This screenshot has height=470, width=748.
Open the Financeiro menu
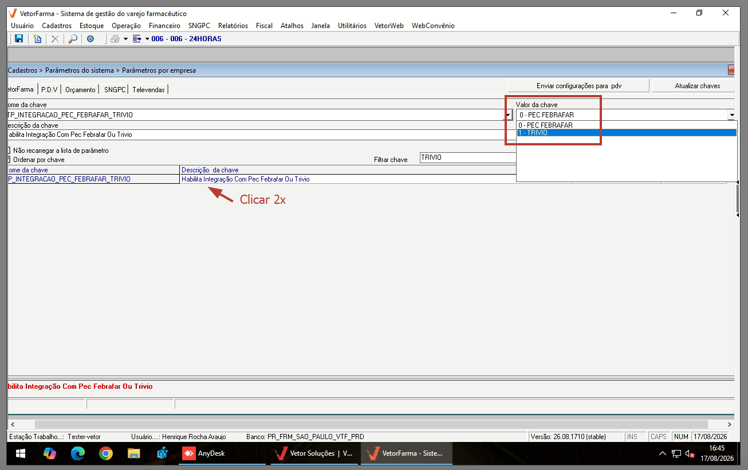click(x=164, y=26)
